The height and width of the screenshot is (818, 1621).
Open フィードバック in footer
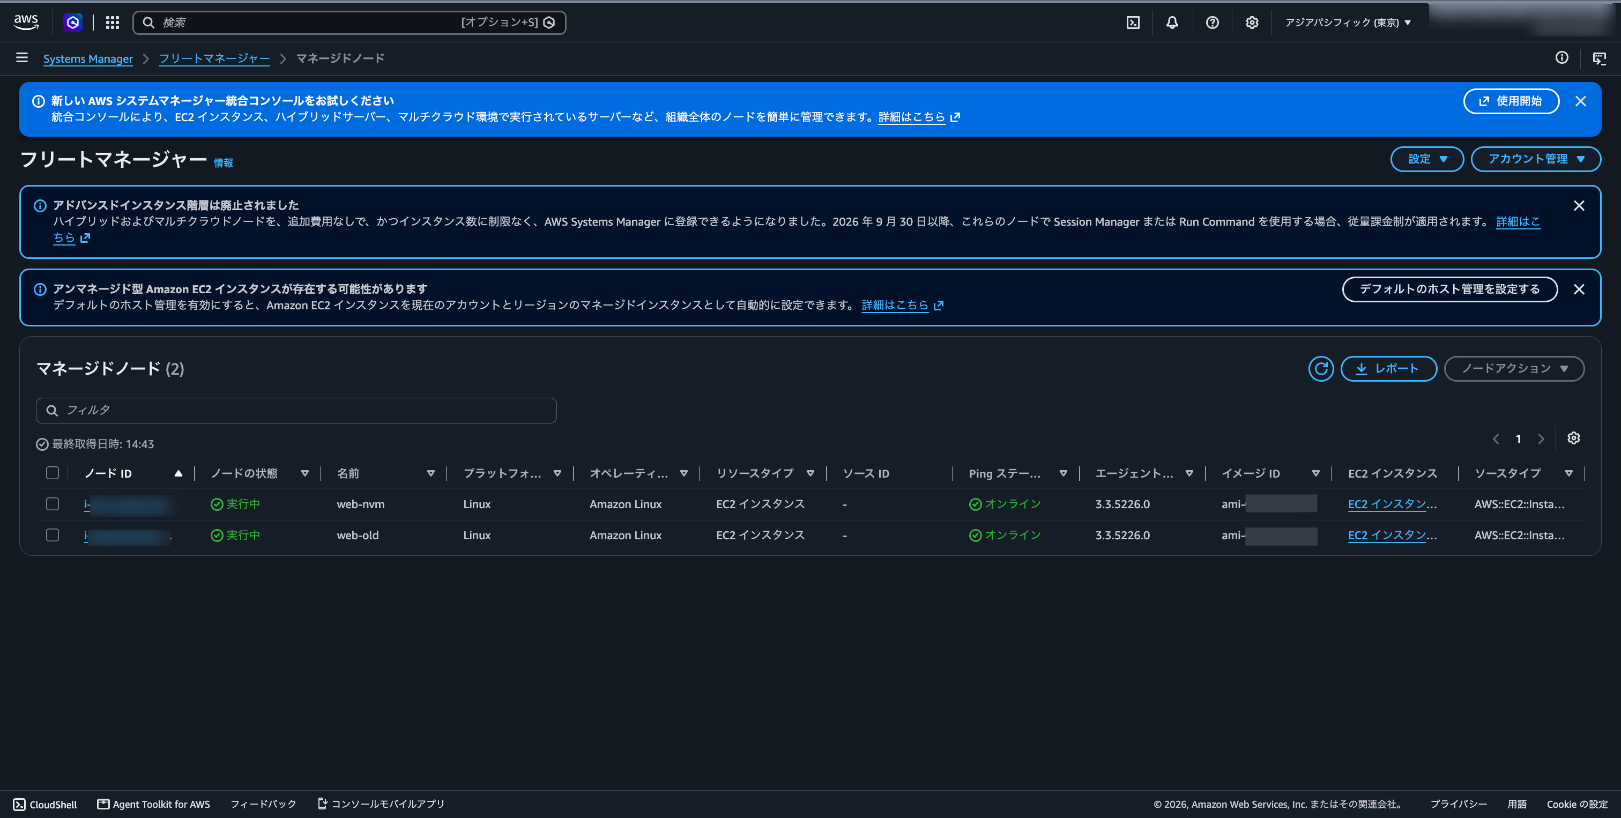[263, 804]
